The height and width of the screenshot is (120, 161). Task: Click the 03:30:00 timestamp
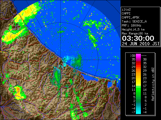click(x=138, y=38)
